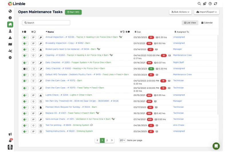The height and width of the screenshot is (153, 229).
Task: Click comment bubble on Test for printing row
Action: (x=92, y=125)
